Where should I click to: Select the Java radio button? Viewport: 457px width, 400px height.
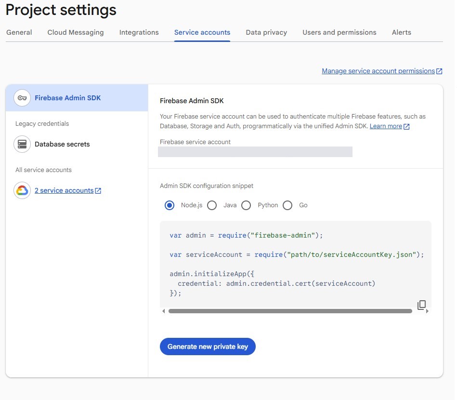(x=212, y=205)
